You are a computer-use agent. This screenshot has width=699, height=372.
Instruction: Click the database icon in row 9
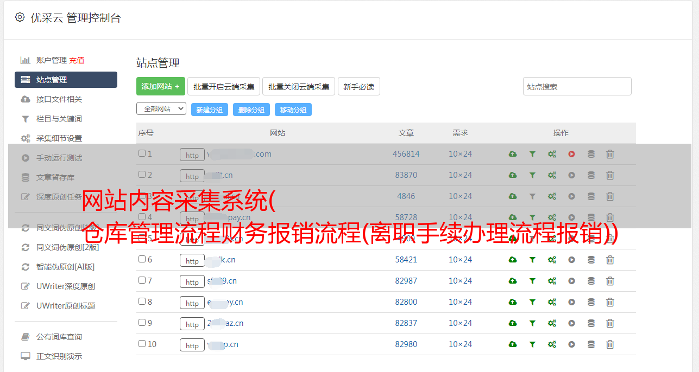[x=591, y=323]
